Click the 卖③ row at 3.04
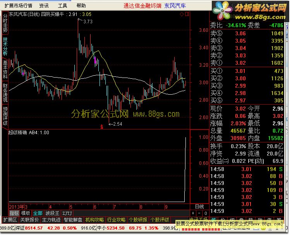Viewport: 290px width, 235px height. [x=247, y=48]
